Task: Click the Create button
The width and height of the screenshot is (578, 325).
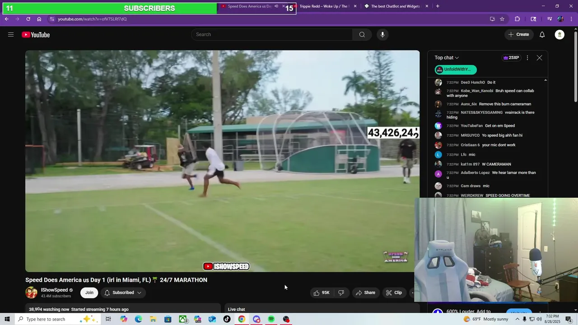Action: pyautogui.click(x=519, y=35)
